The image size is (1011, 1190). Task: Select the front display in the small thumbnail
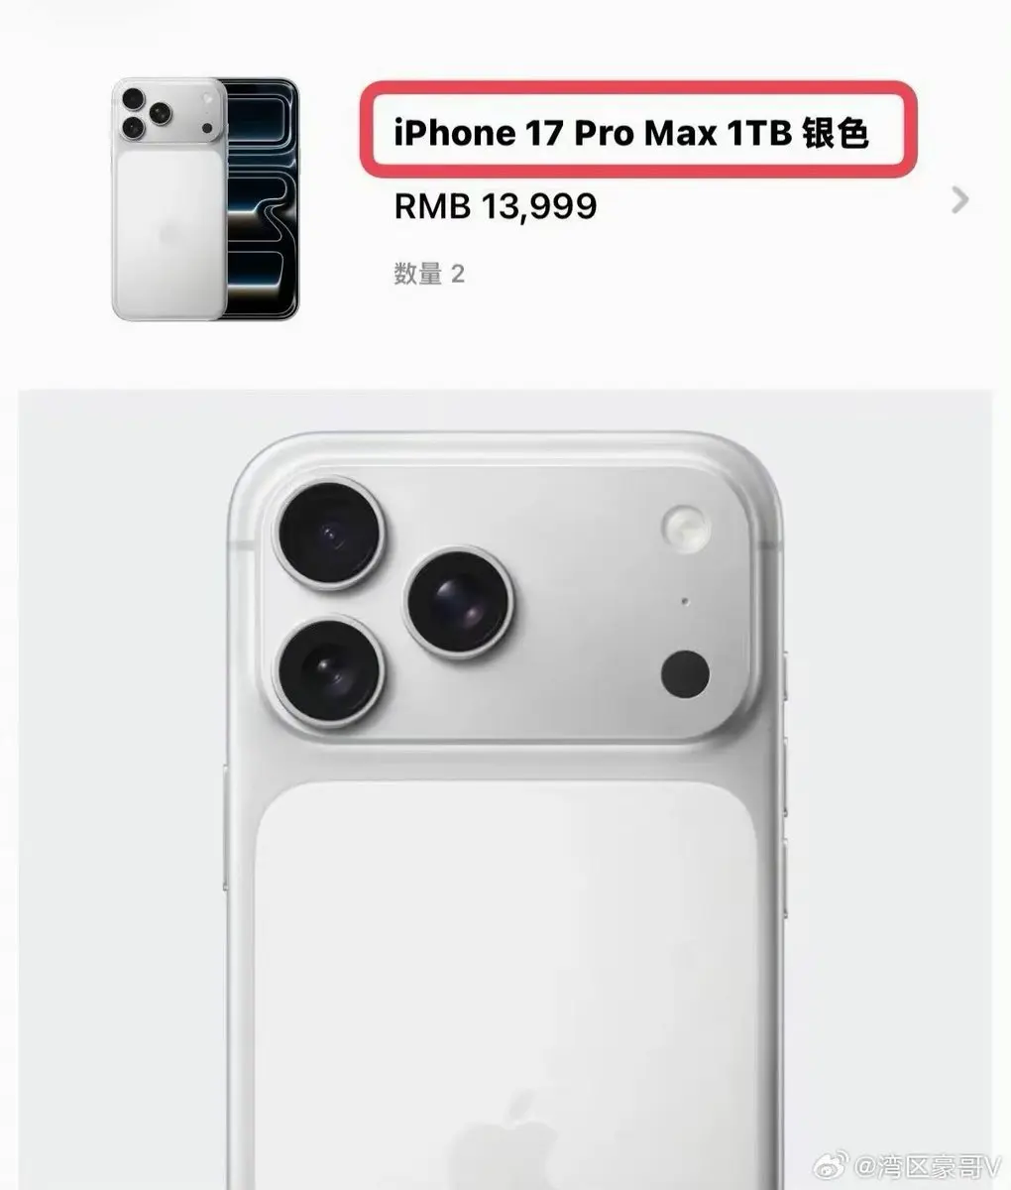click(x=261, y=198)
